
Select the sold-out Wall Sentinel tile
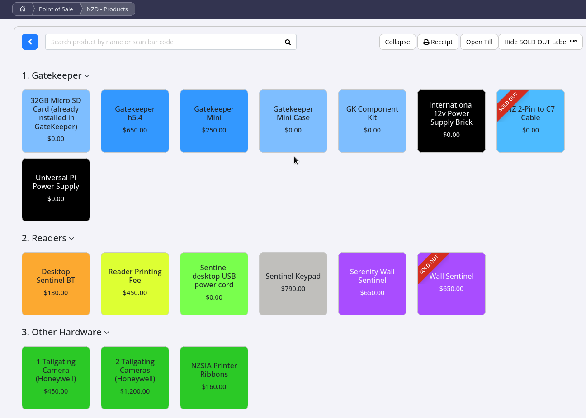451,284
